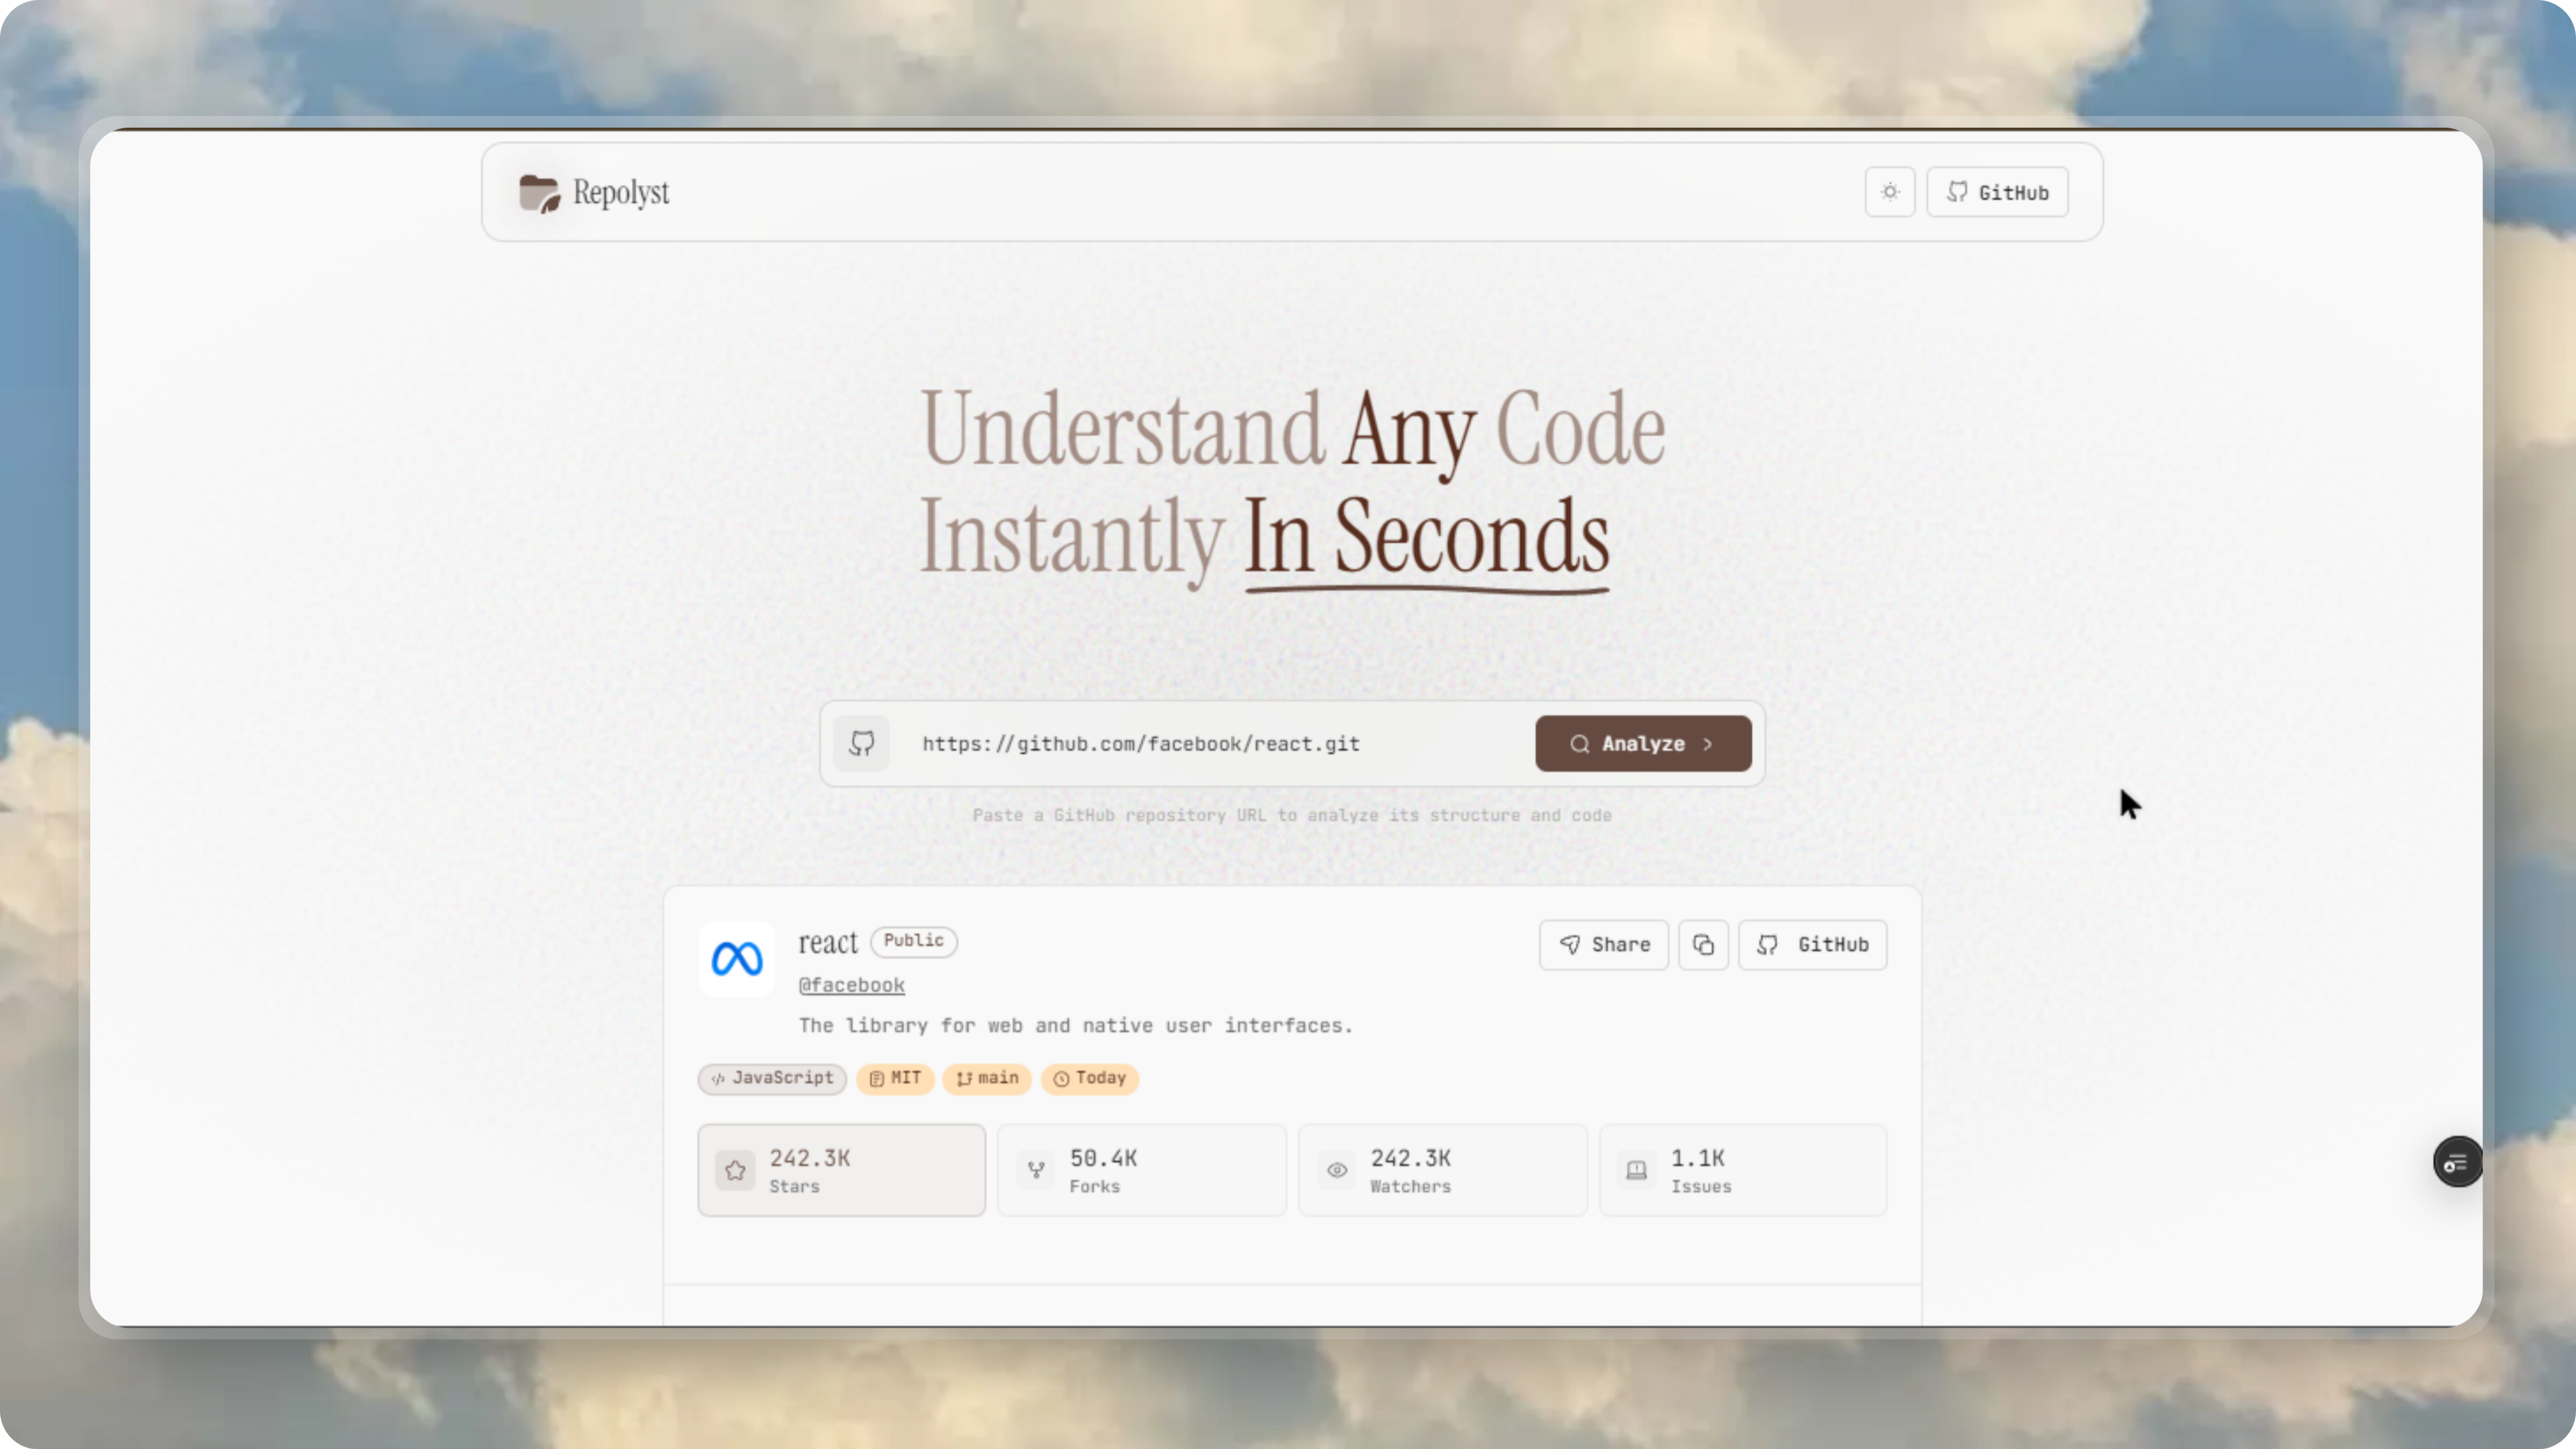Open the @facebook owner link
2576x1449 pixels.
[x=851, y=985]
